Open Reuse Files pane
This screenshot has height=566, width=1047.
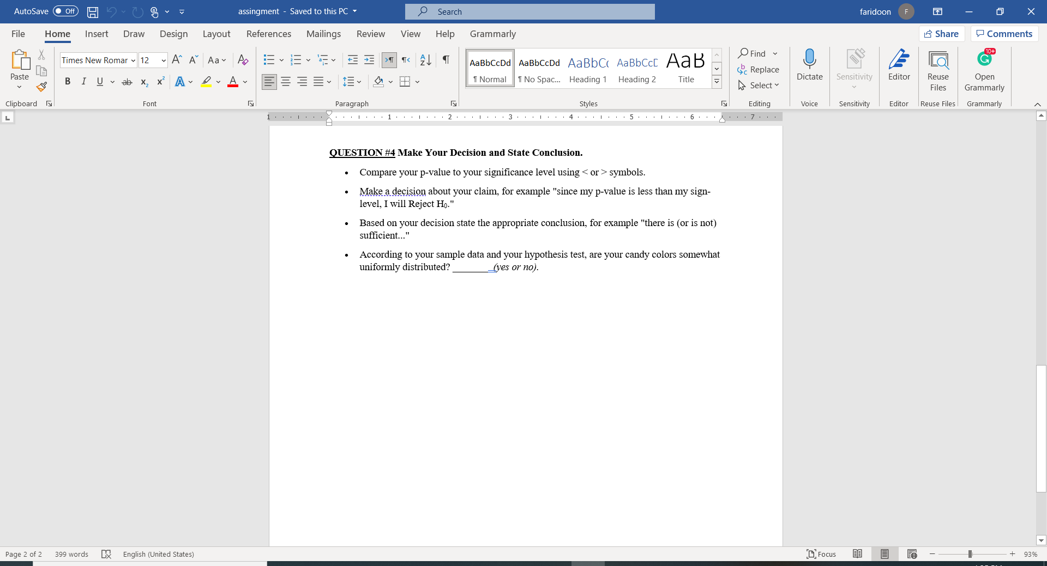938,70
